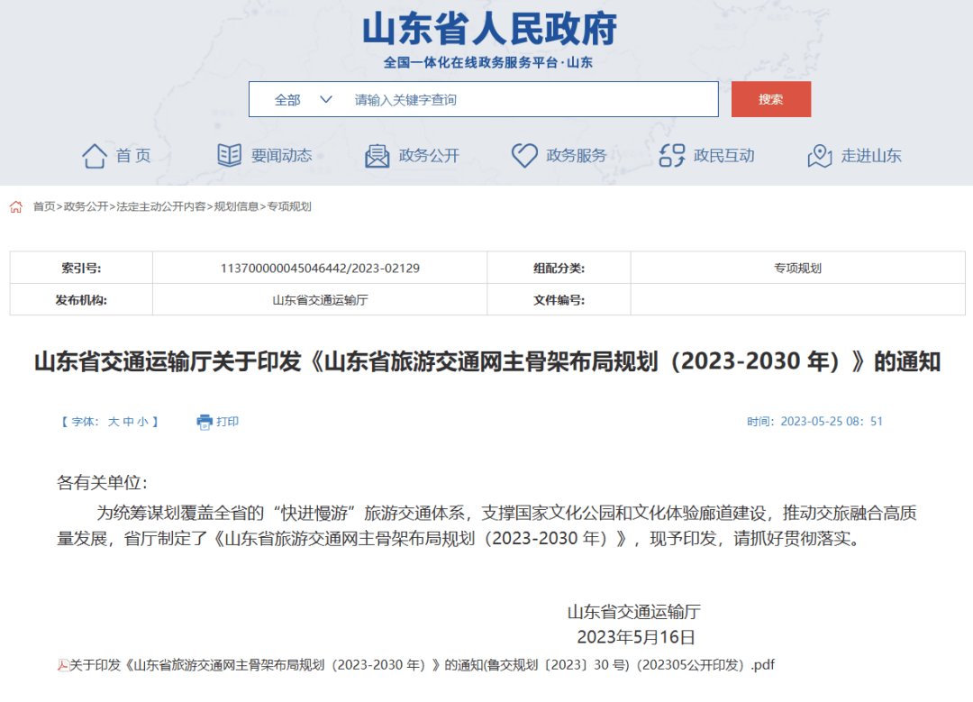973x702 pixels.
Task: Click the news book icon beside 要闻动态
Action: (230, 155)
